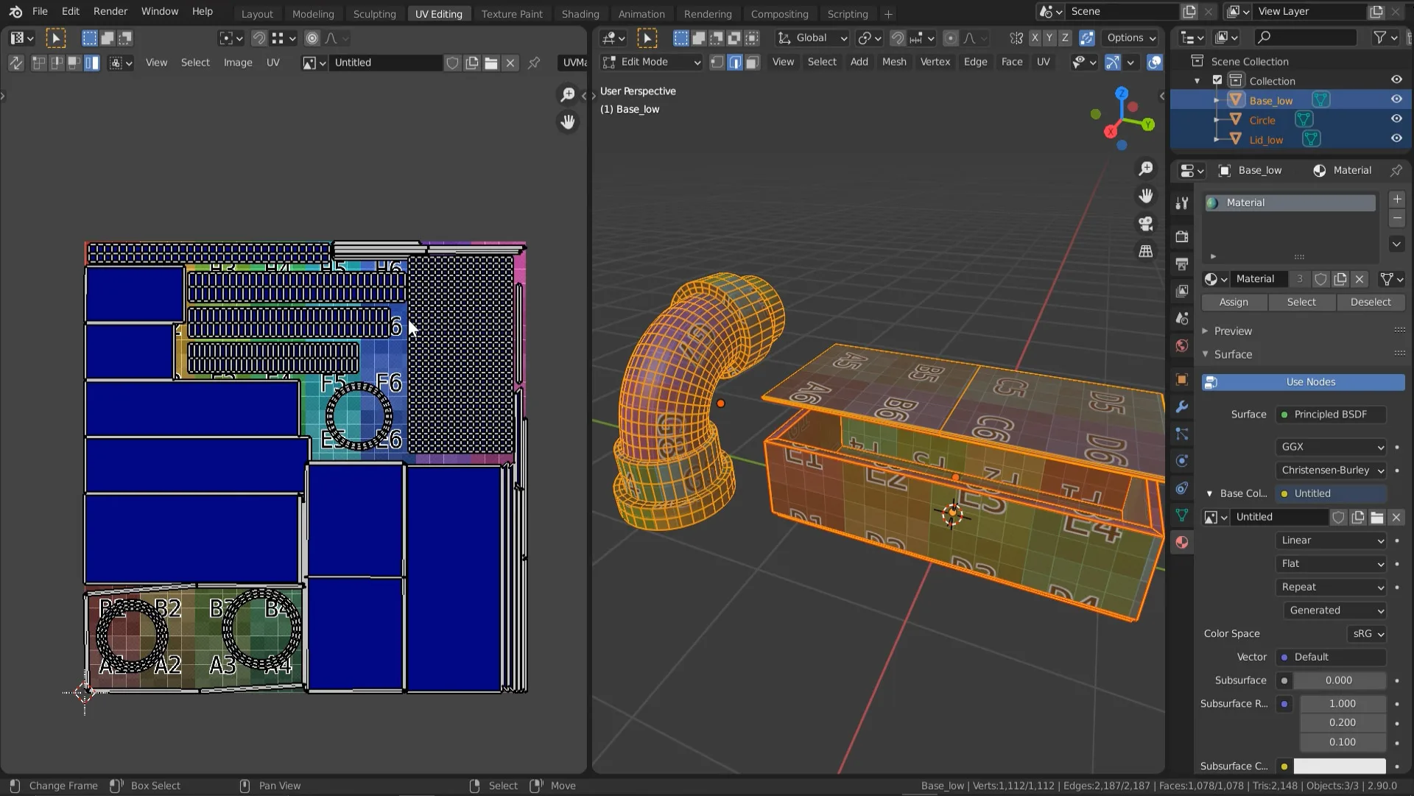Click the Assign material button
The height and width of the screenshot is (796, 1414).
coord(1232,301)
